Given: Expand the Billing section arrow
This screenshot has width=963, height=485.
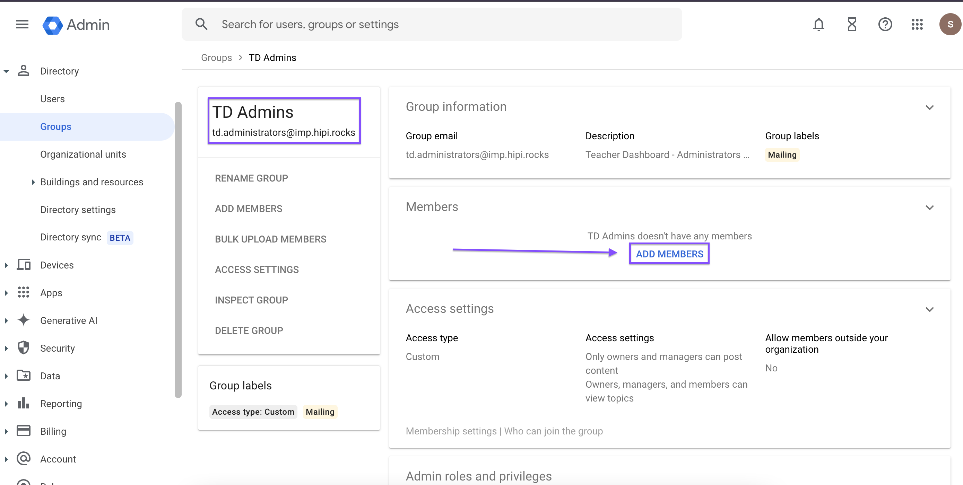Looking at the screenshot, I should [6, 431].
